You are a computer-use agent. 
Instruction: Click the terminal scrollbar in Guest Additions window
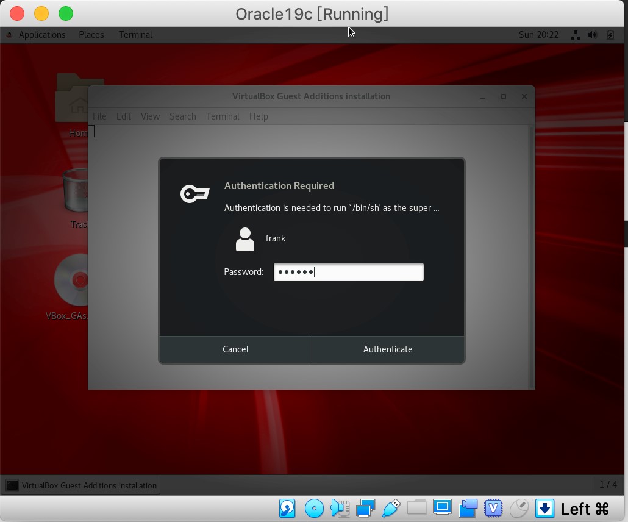(532, 256)
